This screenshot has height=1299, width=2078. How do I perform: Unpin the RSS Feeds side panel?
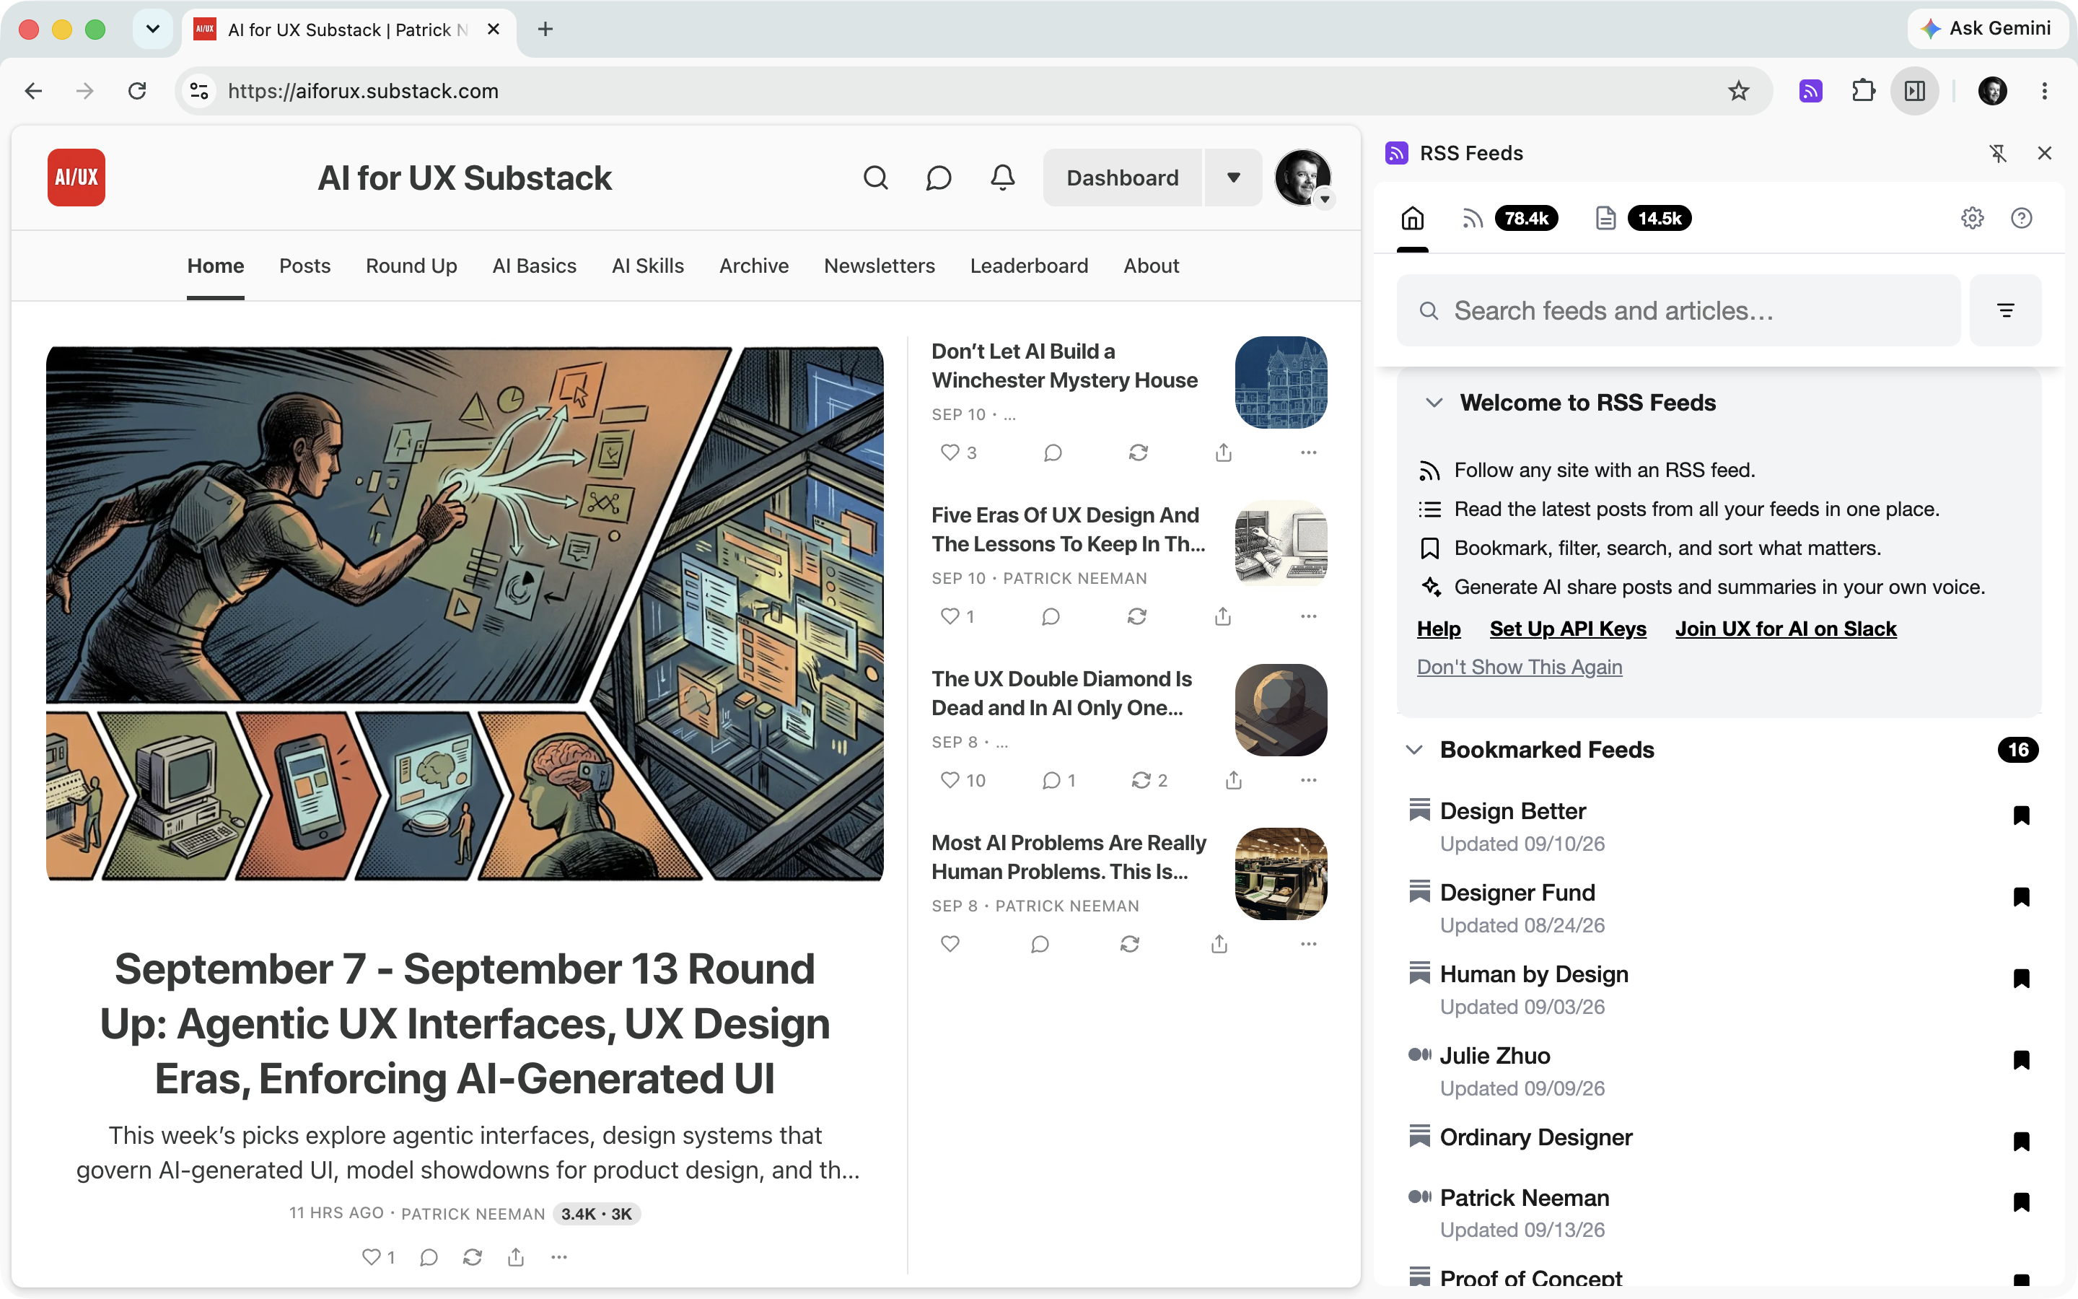click(x=1998, y=153)
